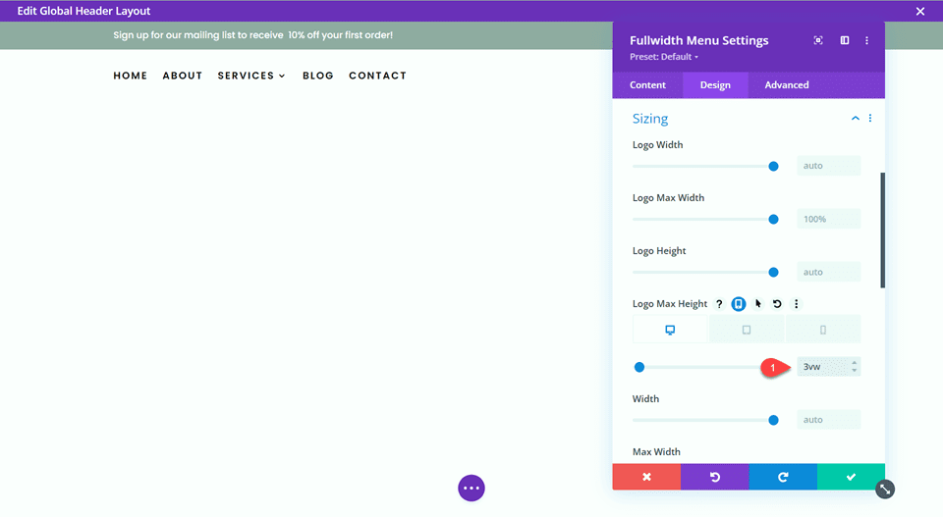Click the Fullwidth Menu Settings title
Screen dimensions: 943x517
click(x=698, y=40)
